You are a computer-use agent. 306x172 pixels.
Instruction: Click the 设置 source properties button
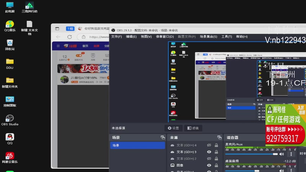pos(173,128)
